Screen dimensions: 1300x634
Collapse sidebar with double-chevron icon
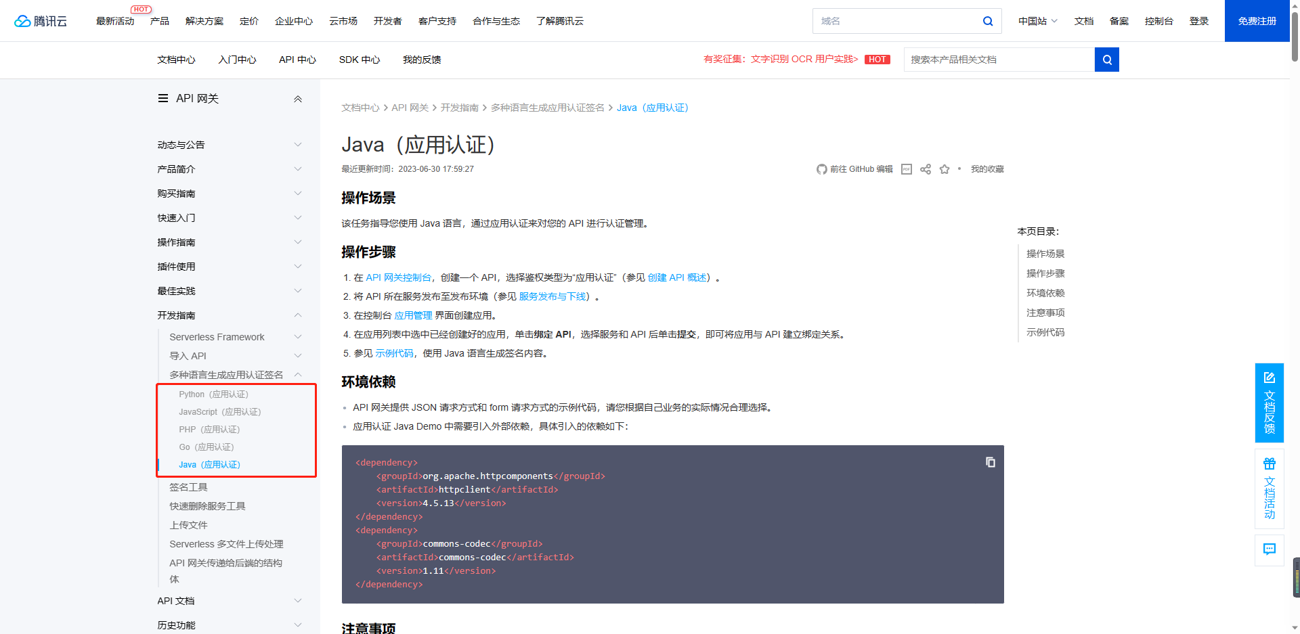click(298, 99)
